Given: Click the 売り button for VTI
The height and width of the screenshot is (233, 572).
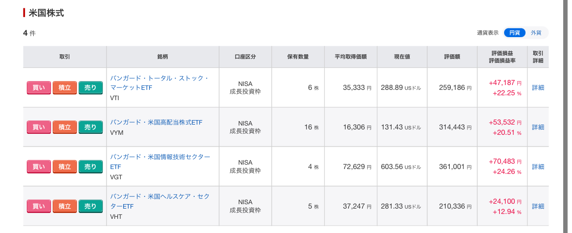Looking at the screenshot, I should (90, 87).
